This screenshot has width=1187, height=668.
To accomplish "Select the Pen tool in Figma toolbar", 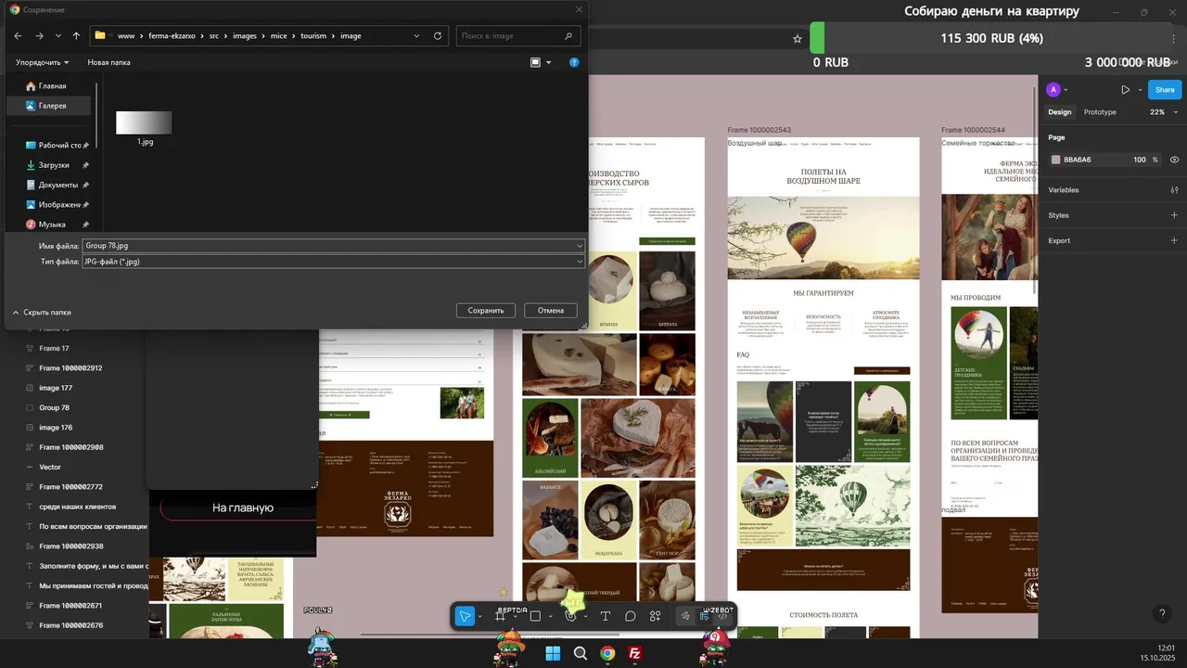I will pyautogui.click(x=571, y=616).
